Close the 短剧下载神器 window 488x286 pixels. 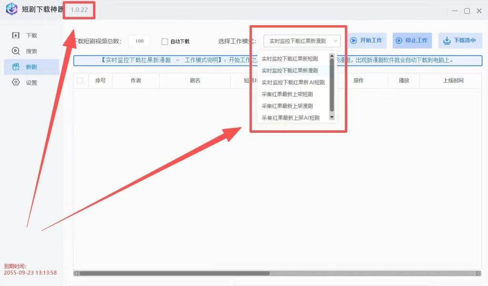pyautogui.click(x=479, y=11)
